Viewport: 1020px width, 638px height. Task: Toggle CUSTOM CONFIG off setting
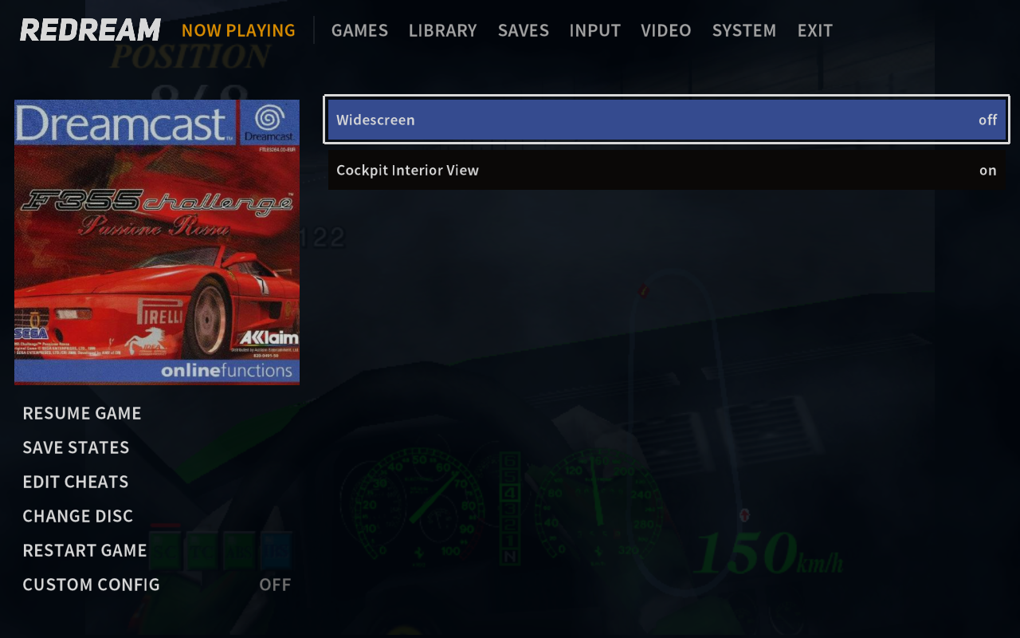pyautogui.click(x=157, y=585)
